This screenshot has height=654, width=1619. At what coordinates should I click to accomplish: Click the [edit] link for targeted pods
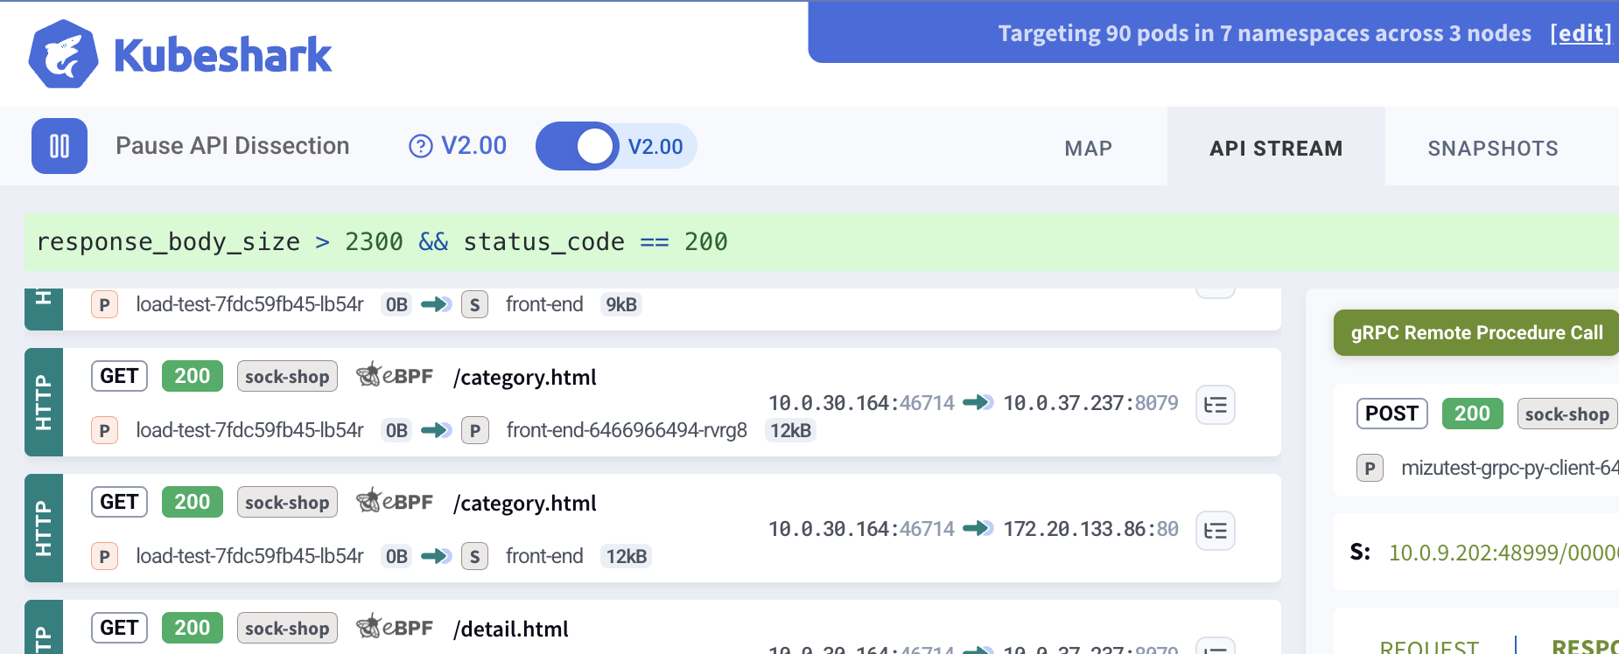click(1580, 33)
